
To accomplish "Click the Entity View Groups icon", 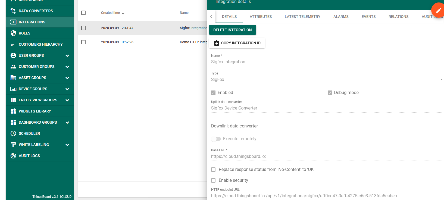I will (13, 100).
